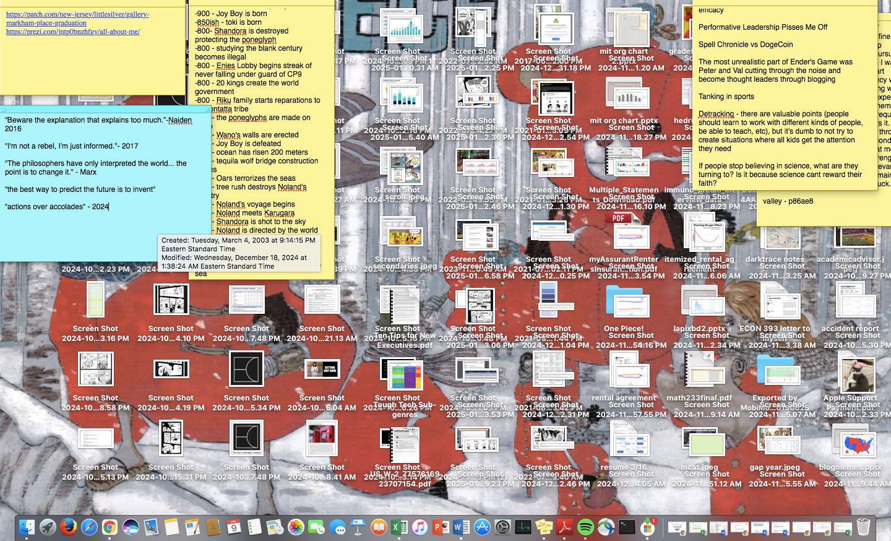Open the Notes app in Dock
891x541 pixels.
171,527
